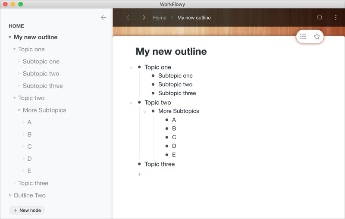The height and width of the screenshot is (219, 345).
Task: Click the bullet beside Subtopic three
Action: pyautogui.click(x=153, y=93)
